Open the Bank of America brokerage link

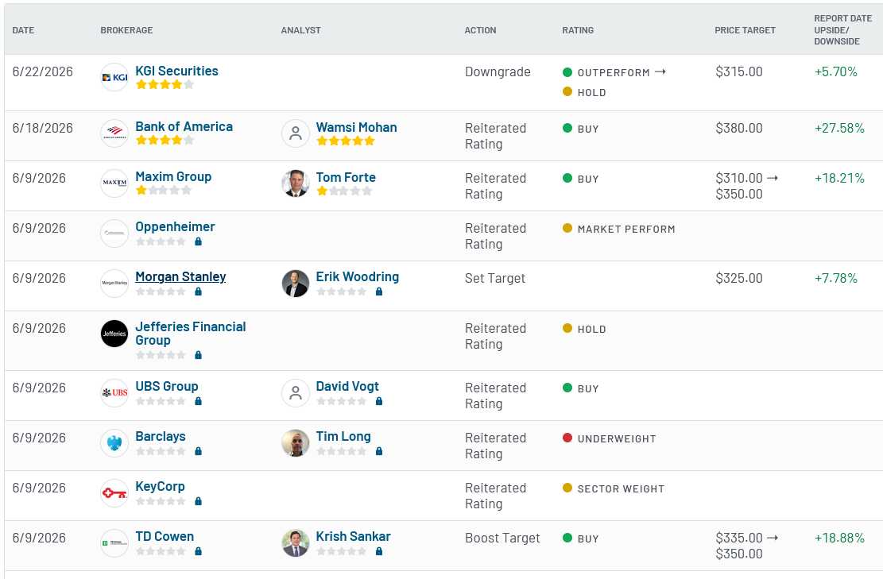tap(184, 126)
